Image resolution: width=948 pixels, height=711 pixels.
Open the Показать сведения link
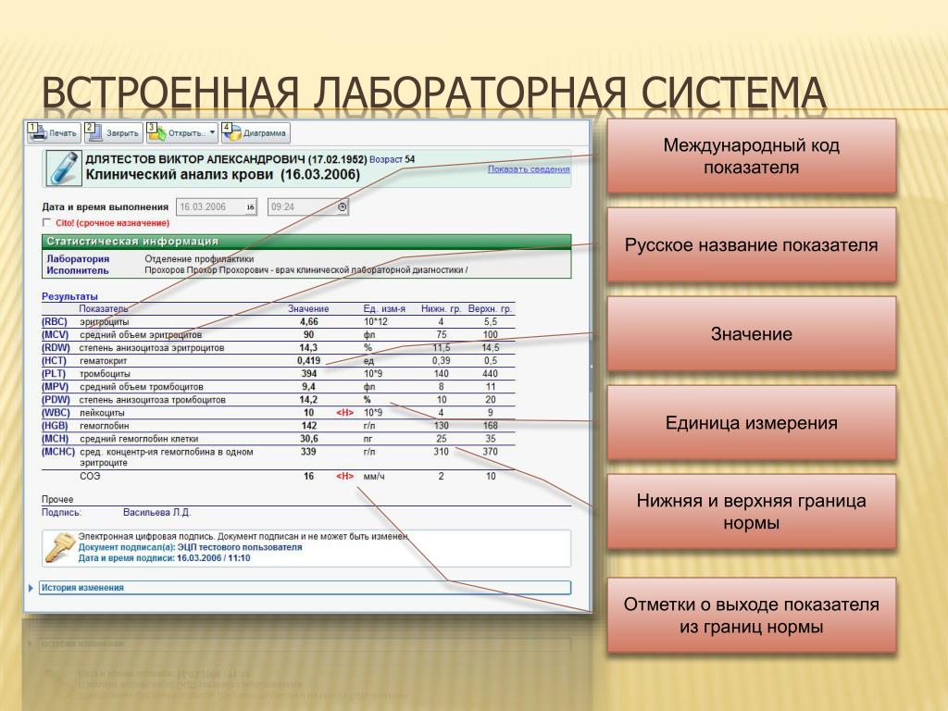pos(529,169)
